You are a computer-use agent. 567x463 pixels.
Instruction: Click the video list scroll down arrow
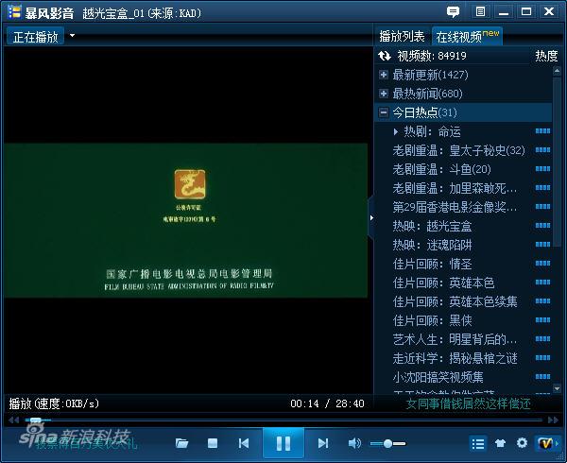pyautogui.click(x=557, y=388)
